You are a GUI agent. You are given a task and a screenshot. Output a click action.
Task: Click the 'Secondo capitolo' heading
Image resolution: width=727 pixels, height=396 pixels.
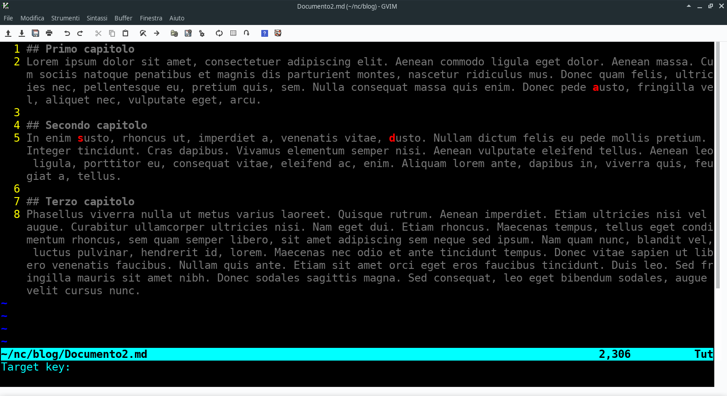click(x=96, y=125)
